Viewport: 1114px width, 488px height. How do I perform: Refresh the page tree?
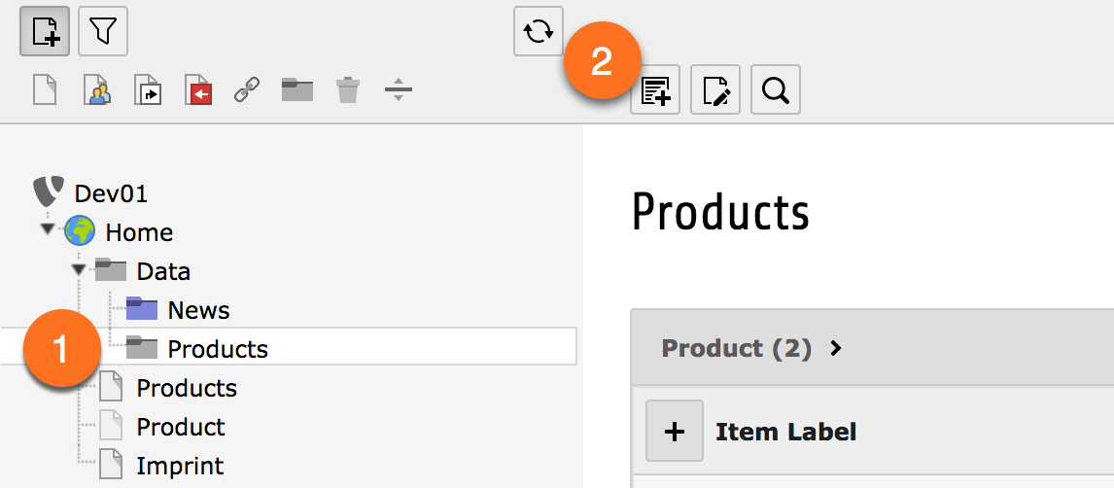[539, 31]
